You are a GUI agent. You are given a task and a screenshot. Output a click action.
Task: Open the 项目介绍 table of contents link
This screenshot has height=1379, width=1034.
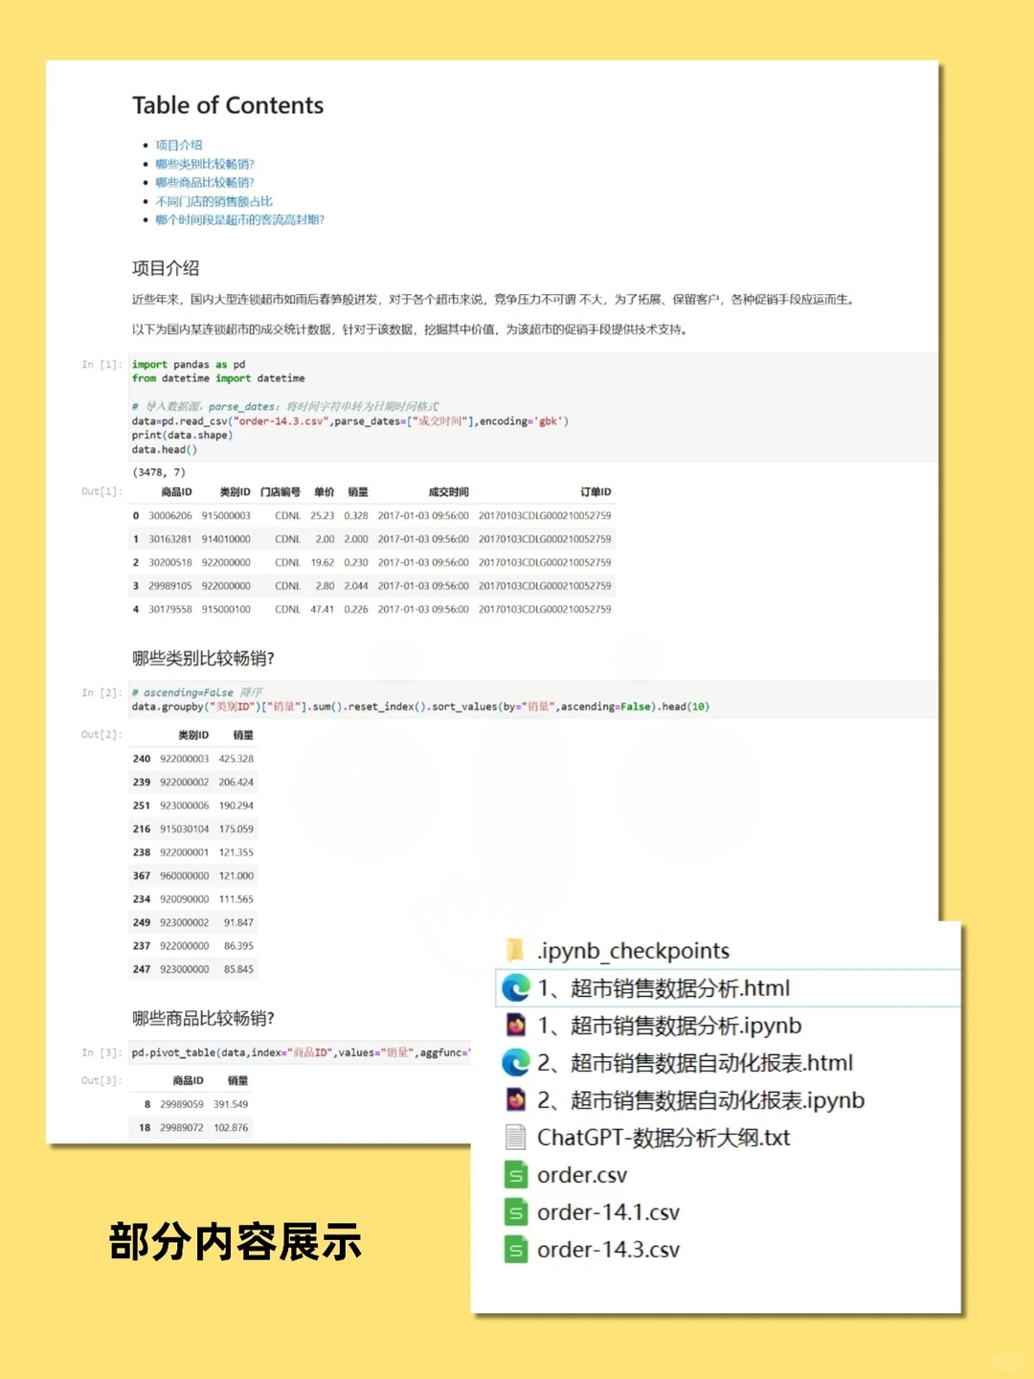pyautogui.click(x=177, y=144)
